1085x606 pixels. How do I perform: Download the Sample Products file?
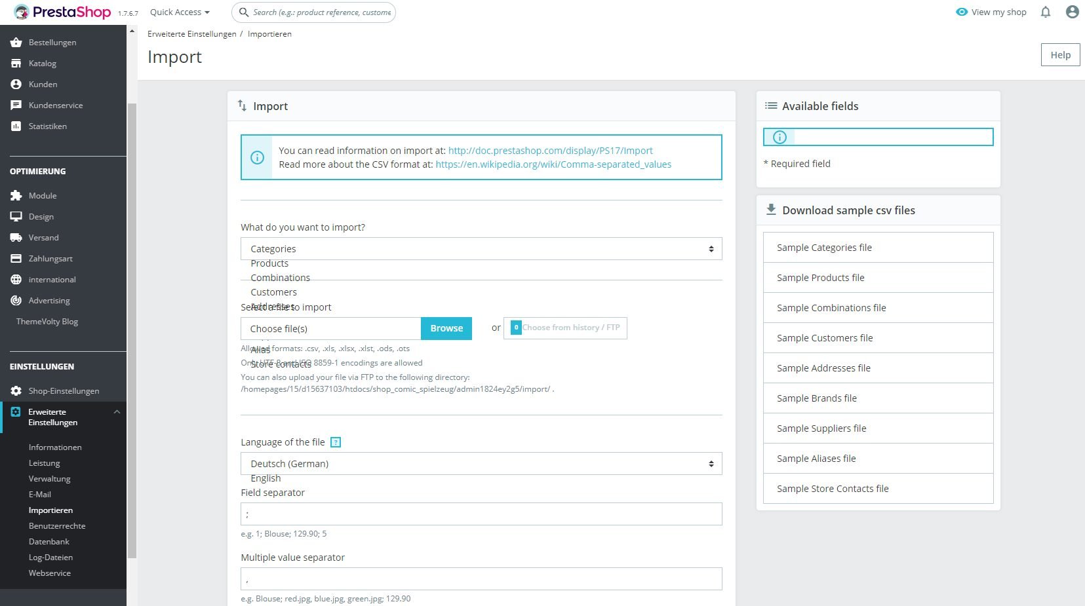coord(878,278)
